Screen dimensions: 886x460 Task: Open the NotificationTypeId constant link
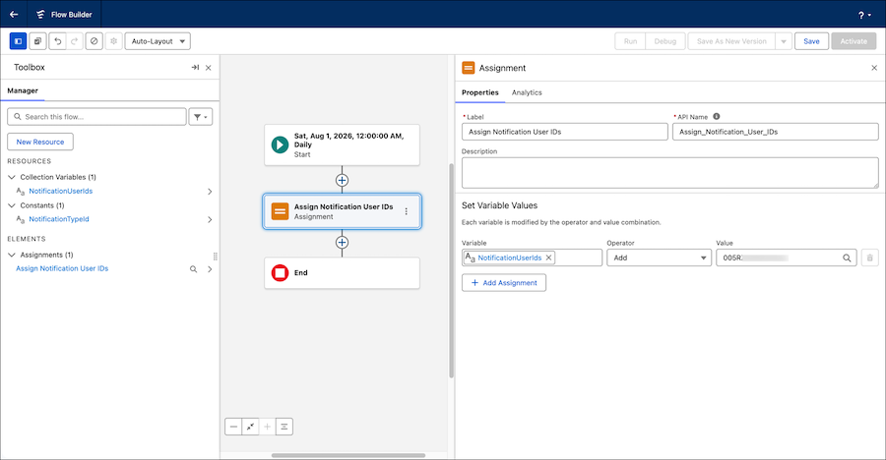(x=59, y=219)
